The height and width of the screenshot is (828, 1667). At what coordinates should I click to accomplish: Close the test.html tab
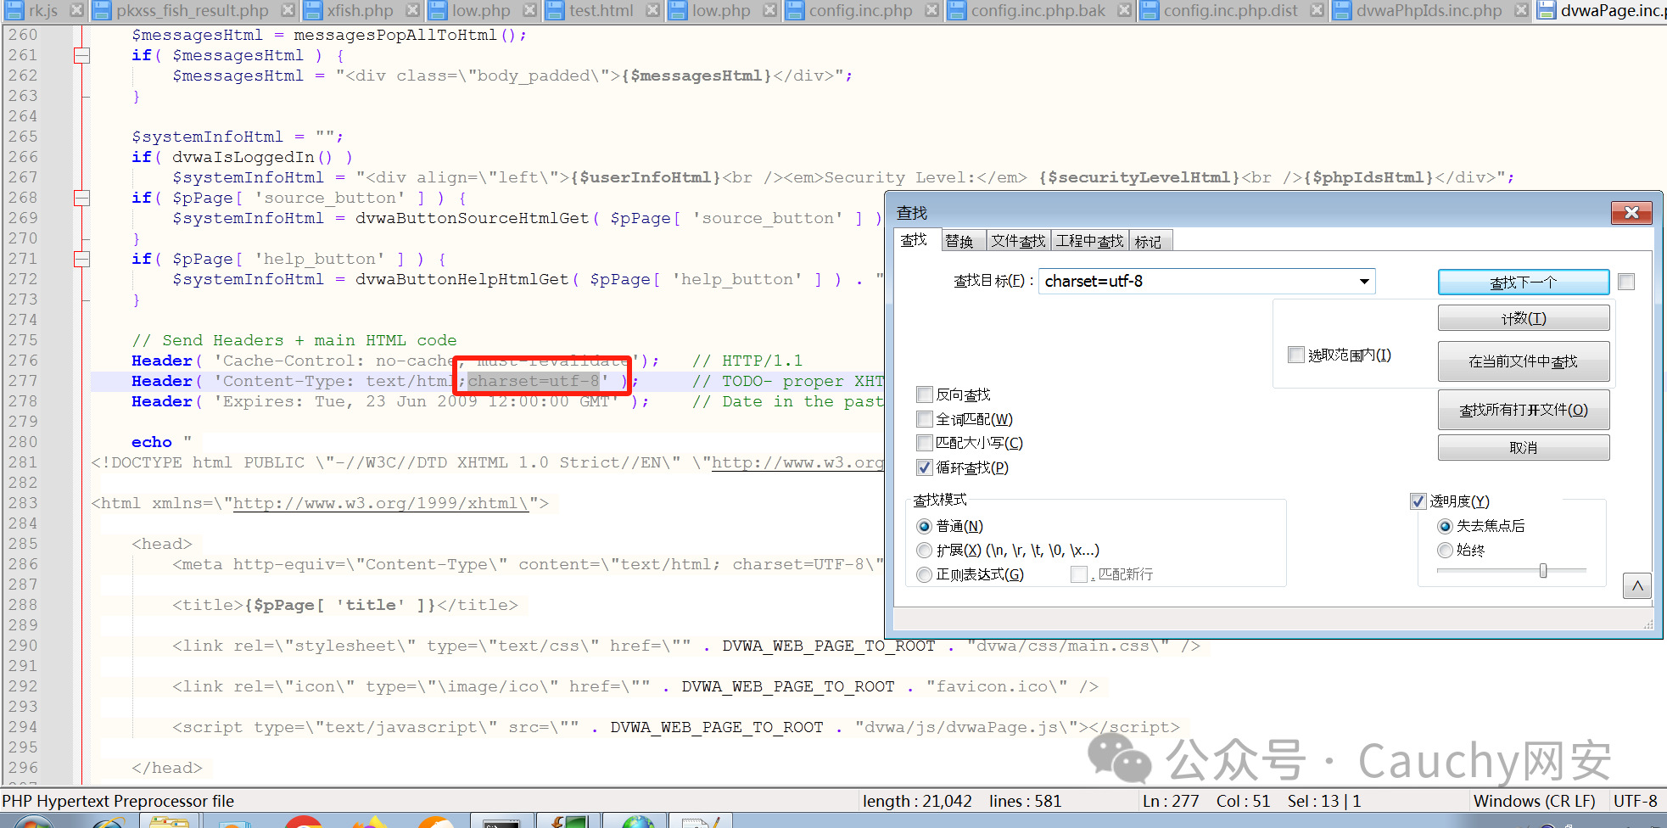(652, 10)
